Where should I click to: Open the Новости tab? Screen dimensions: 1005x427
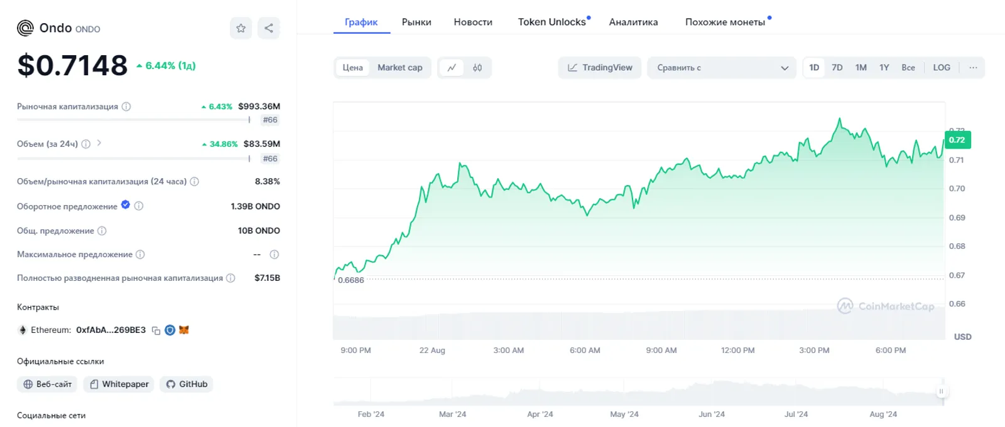coord(473,22)
